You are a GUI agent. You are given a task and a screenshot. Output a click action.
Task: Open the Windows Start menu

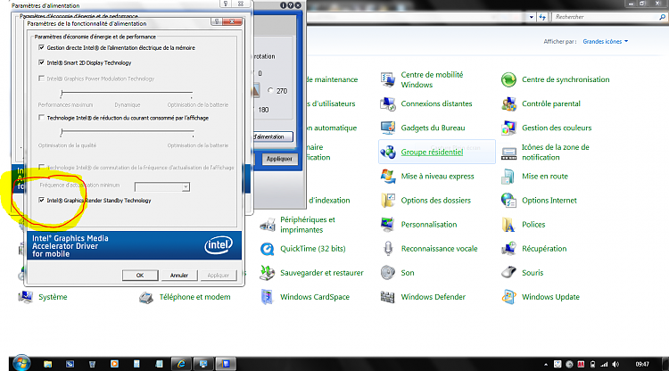click(21, 364)
